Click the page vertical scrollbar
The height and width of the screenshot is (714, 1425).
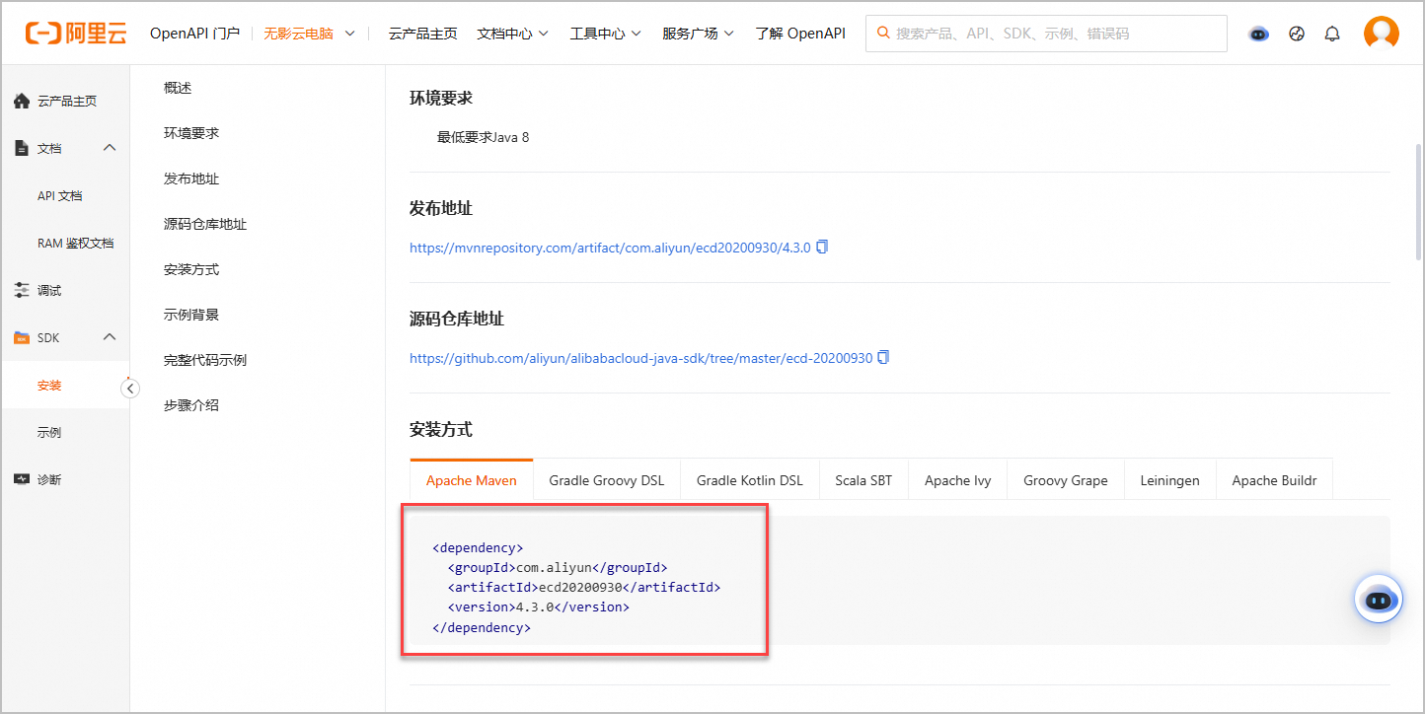[1418, 200]
